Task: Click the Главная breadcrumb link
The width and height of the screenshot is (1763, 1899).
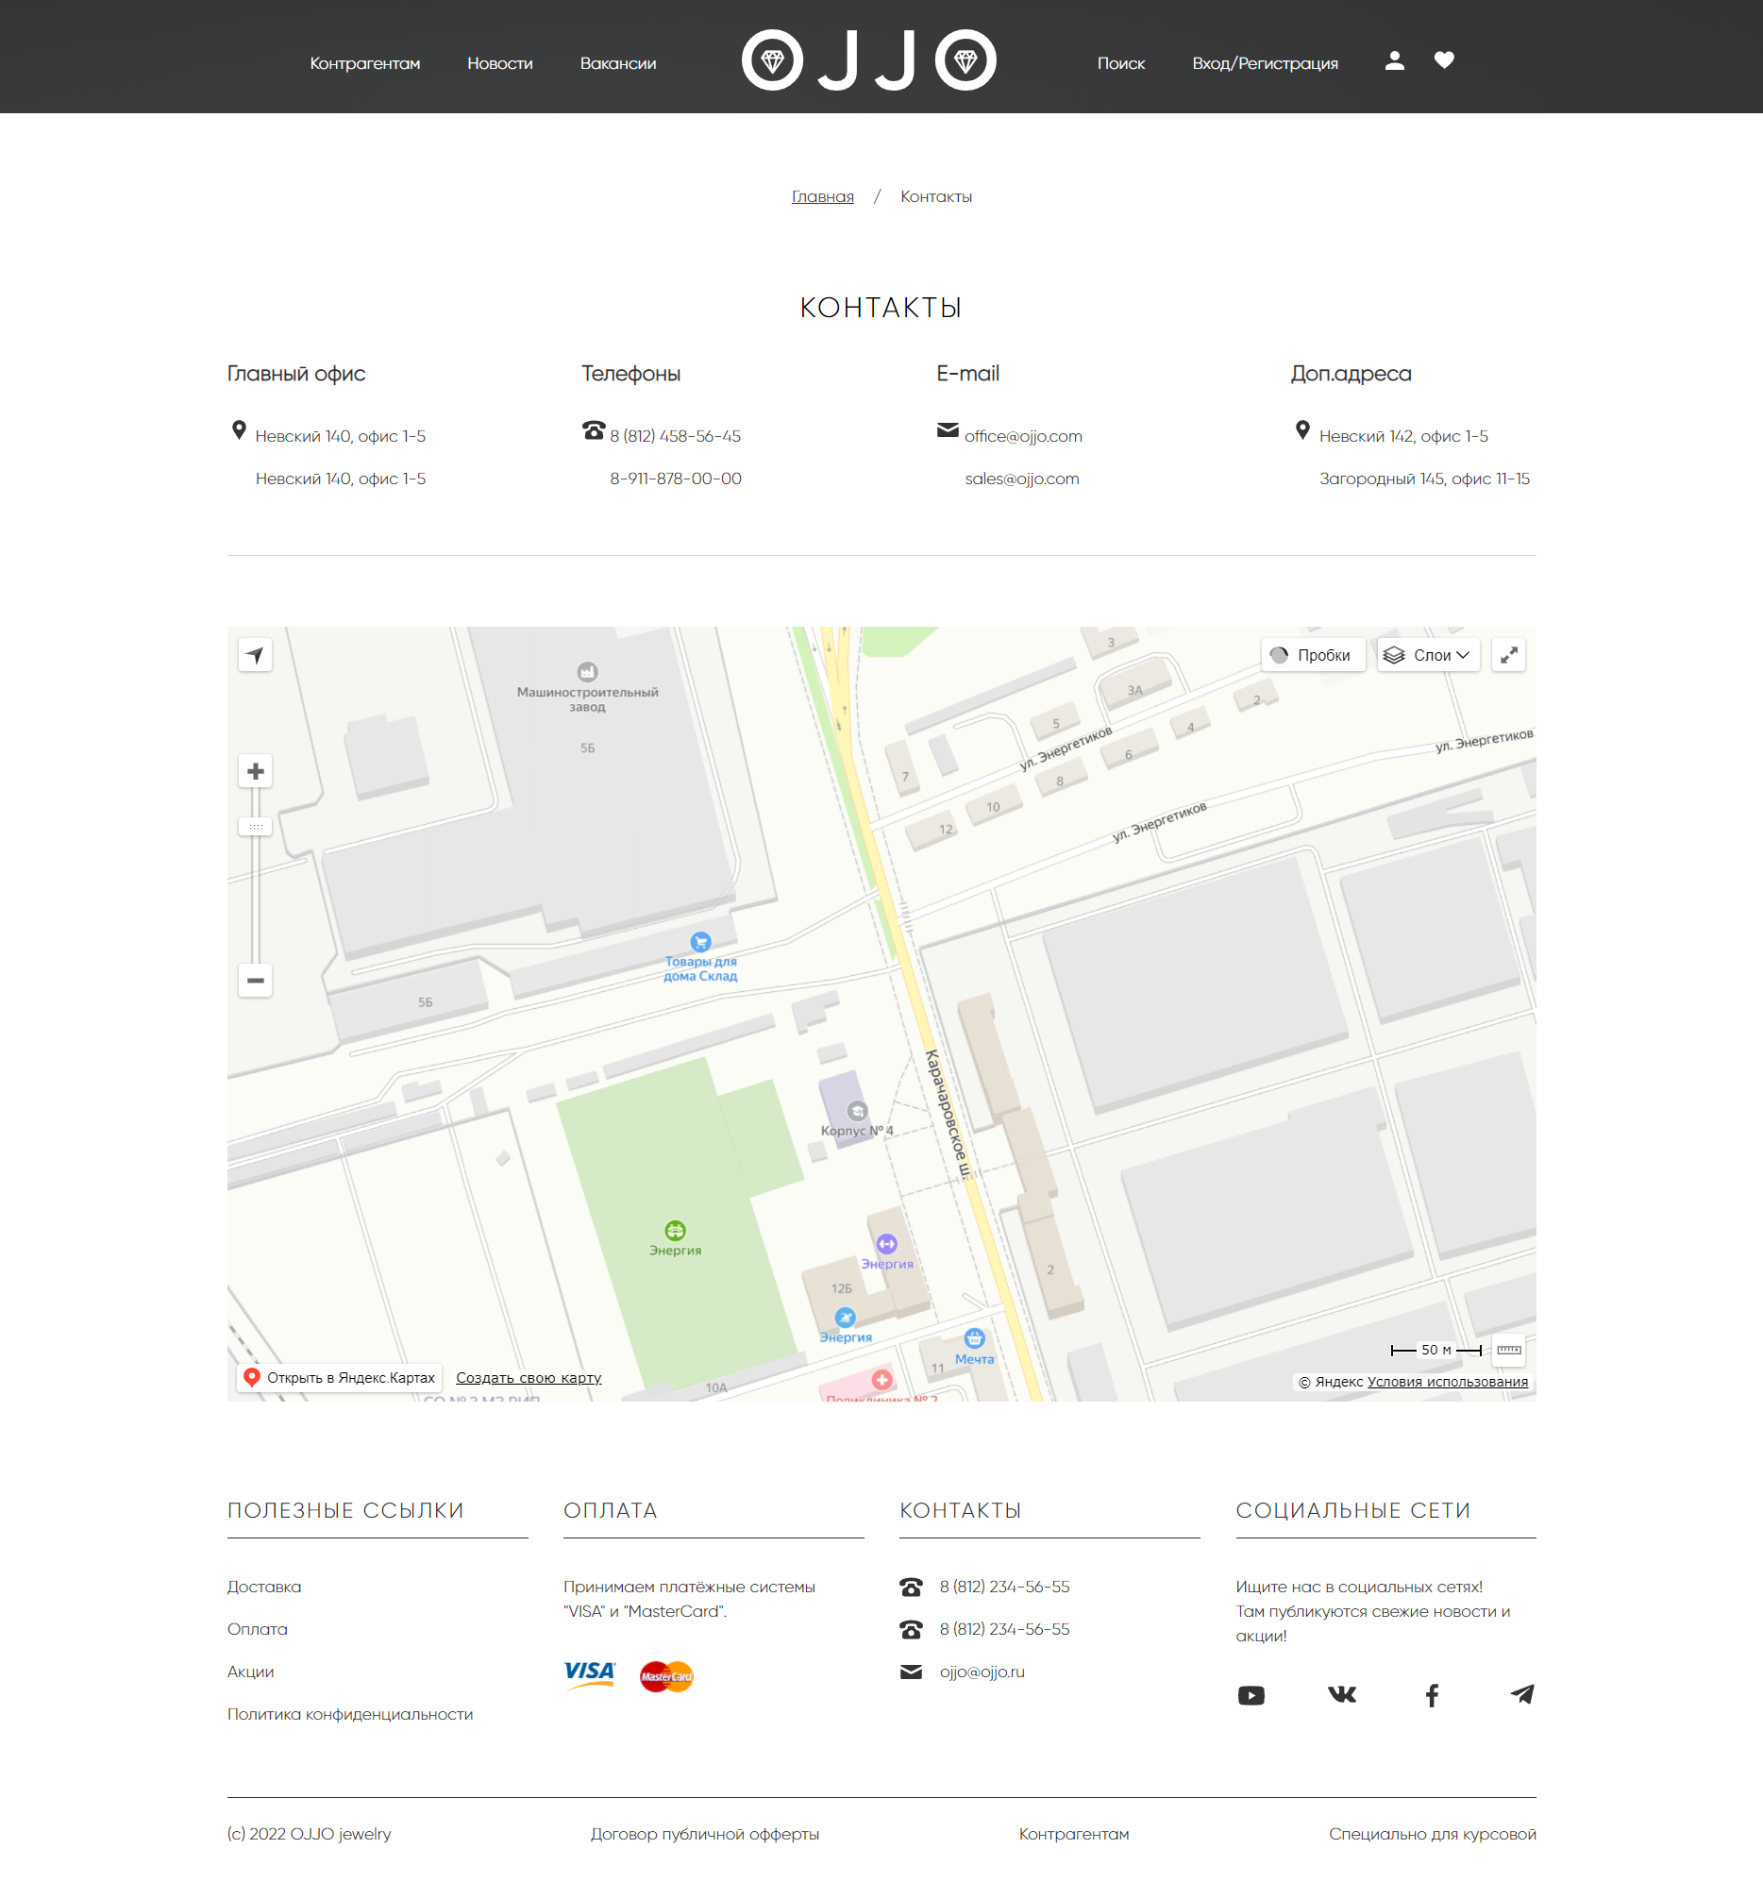Action: tap(822, 196)
